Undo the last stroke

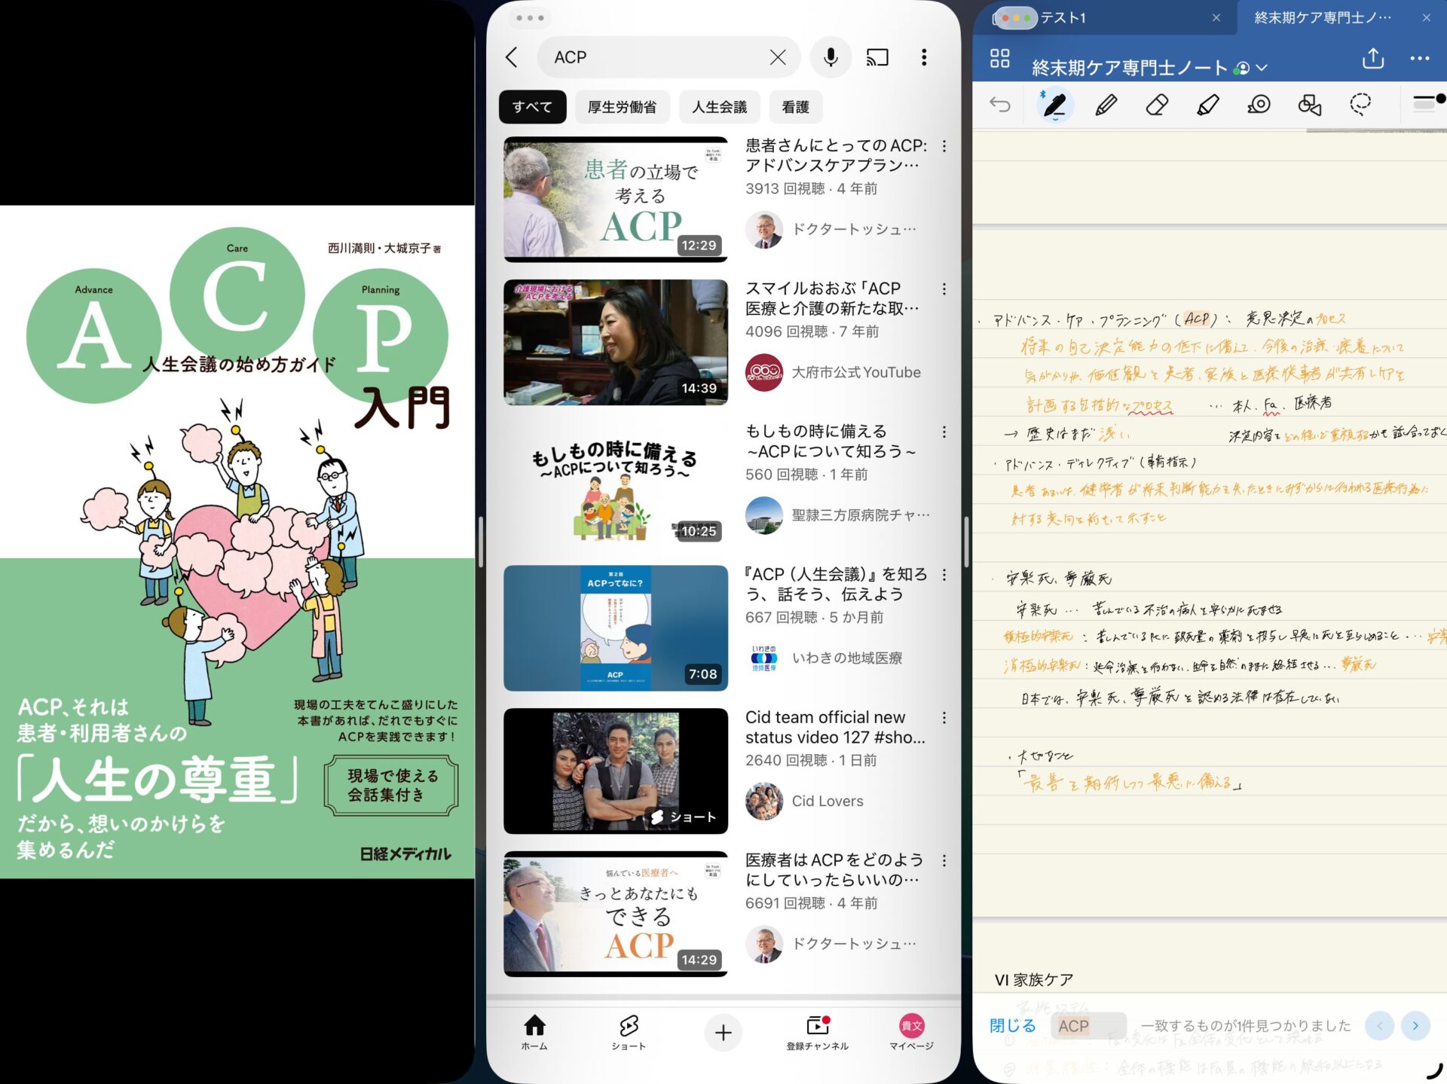pos(999,105)
